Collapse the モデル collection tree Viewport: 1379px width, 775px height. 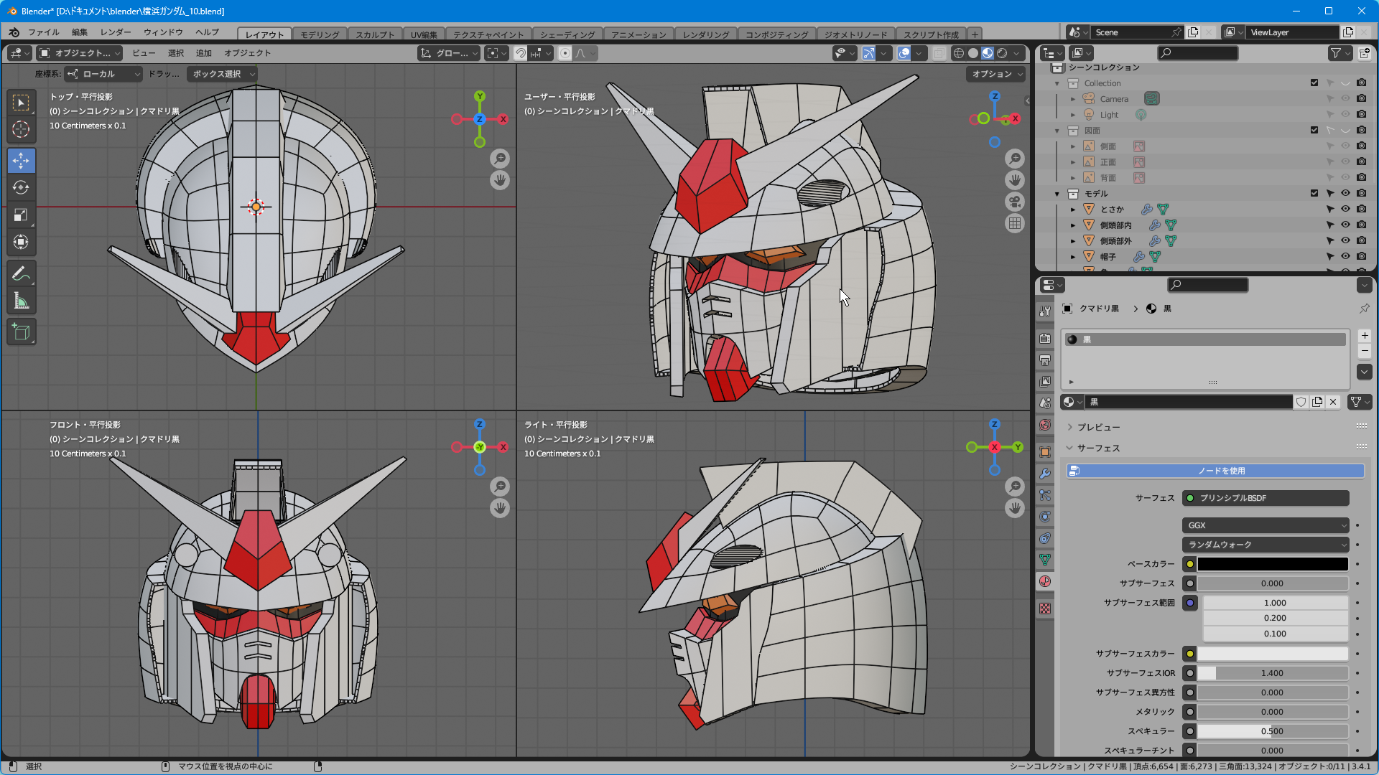click(1057, 194)
